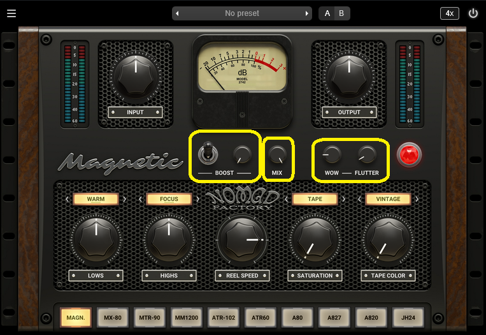Click the FOCUS highs mode label
Viewport: 486px width, 335px height.
click(169, 199)
